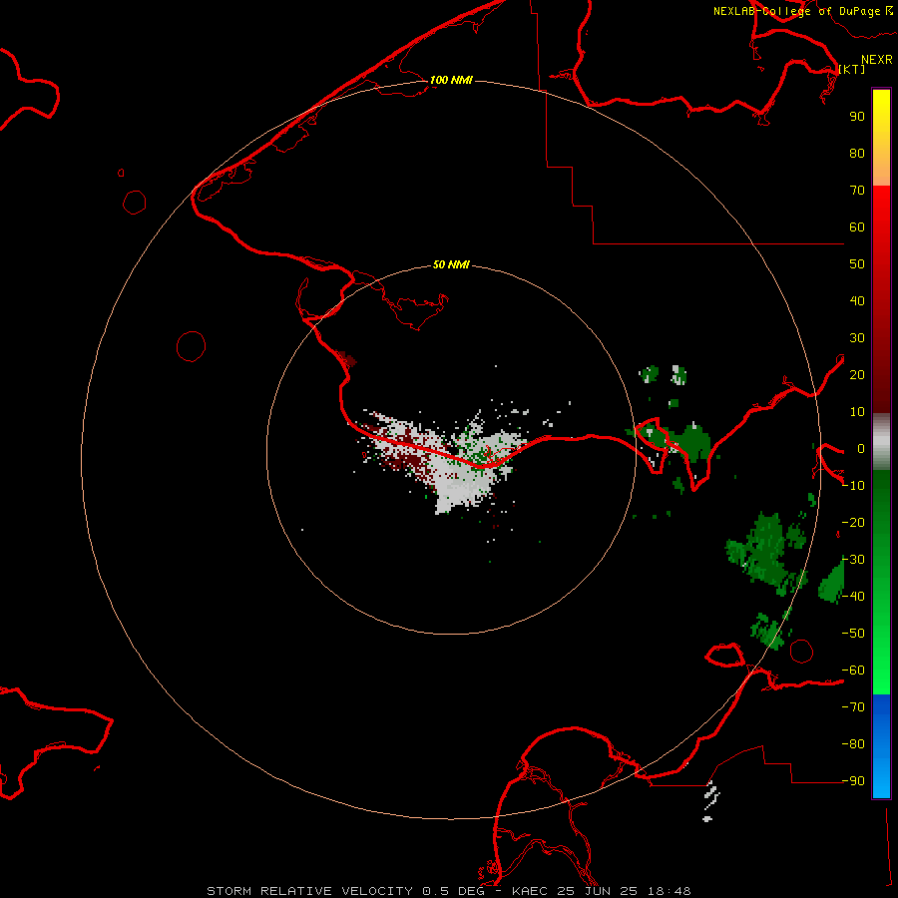Click the NEXR label at top right
This screenshot has width=898, height=898.
point(877,60)
